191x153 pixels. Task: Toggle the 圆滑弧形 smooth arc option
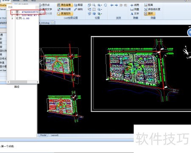pos(65,14)
